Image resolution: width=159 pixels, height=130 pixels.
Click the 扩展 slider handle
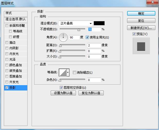(x=60, y=51)
